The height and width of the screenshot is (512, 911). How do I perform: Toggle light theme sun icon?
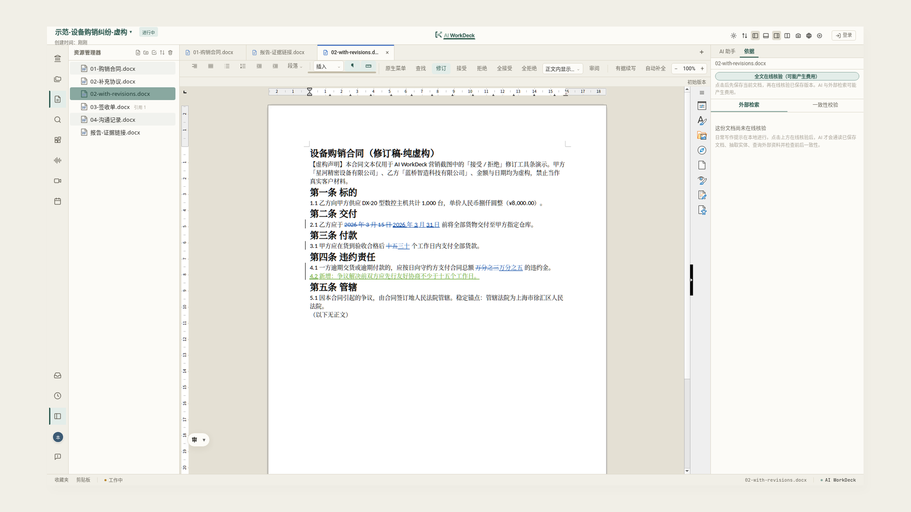[734, 36]
